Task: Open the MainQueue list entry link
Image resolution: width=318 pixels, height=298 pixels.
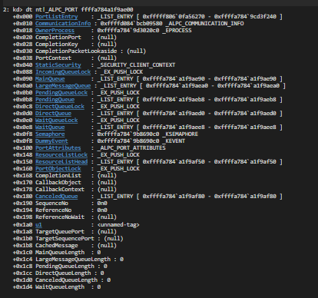Action: click(50, 79)
